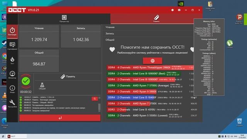Open the Recycle Bin desktop icon
247x139 pixels.
[239, 122]
